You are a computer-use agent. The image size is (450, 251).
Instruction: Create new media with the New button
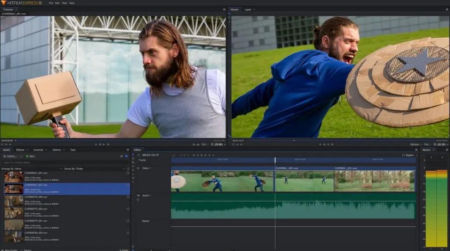click(30, 156)
